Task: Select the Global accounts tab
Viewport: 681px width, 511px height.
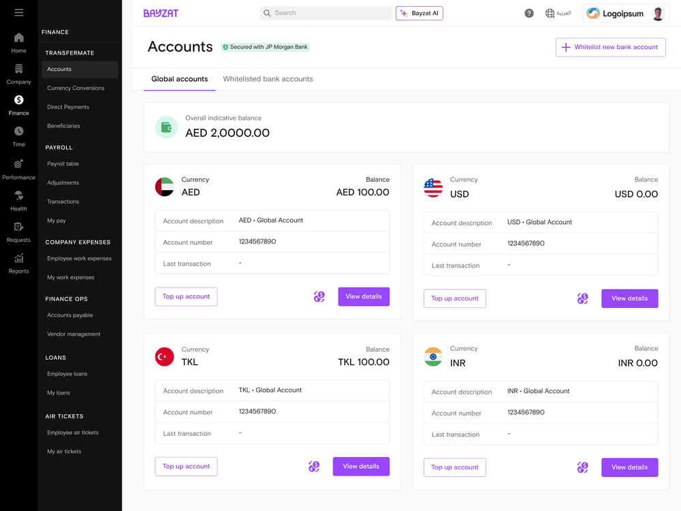Action: tap(179, 79)
